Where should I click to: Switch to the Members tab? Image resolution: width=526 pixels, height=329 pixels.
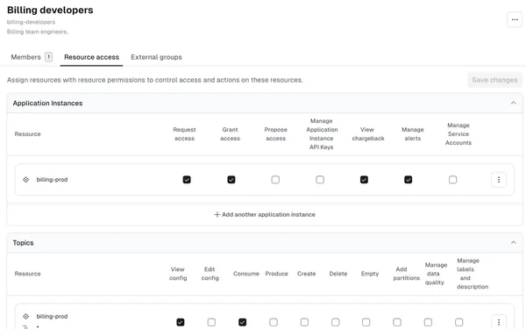click(x=32, y=57)
